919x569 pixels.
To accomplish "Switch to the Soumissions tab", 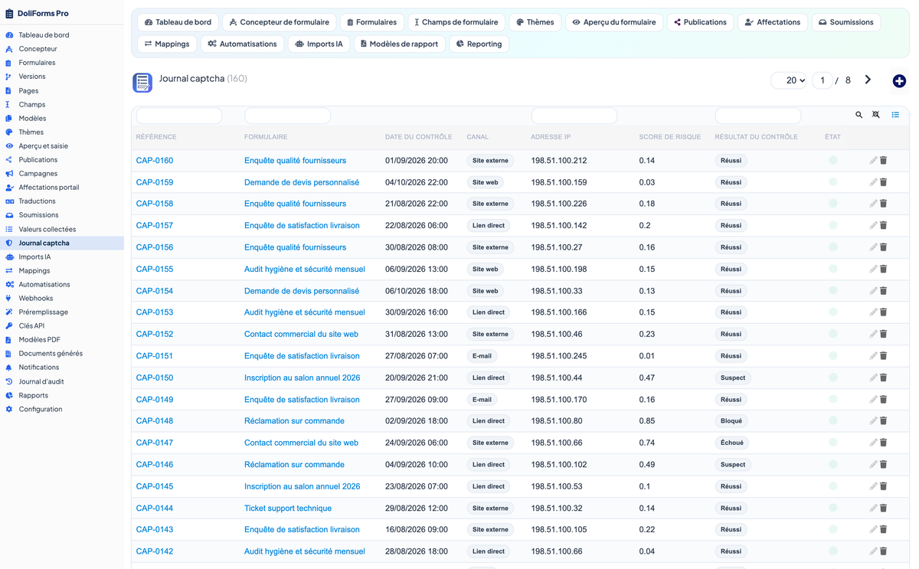I will (845, 22).
